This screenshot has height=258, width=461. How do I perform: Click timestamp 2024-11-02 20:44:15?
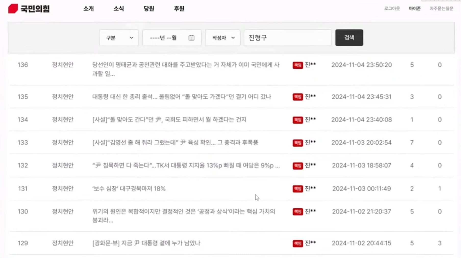362,243
